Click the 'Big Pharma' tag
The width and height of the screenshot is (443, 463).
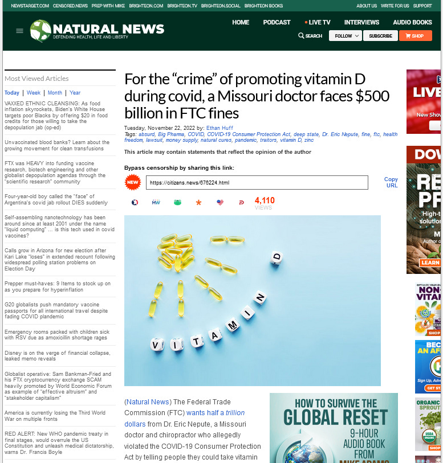pyautogui.click(x=171, y=134)
